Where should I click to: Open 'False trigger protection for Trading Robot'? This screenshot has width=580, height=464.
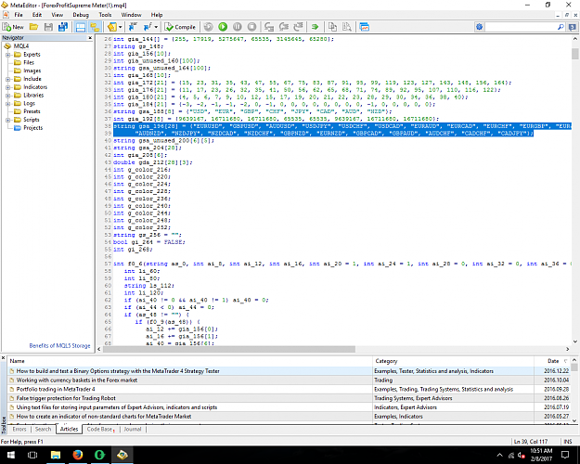click(x=66, y=398)
